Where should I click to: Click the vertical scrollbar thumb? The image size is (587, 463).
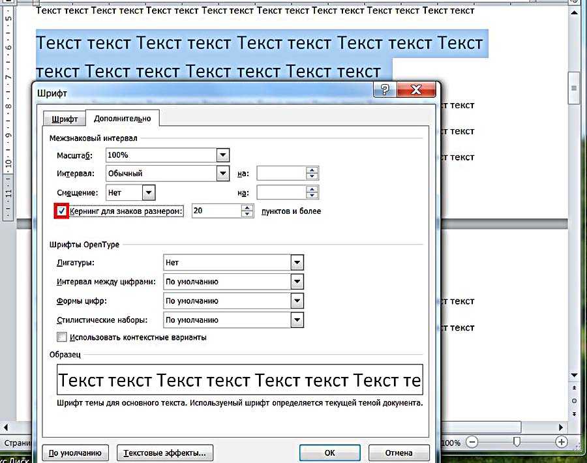click(574, 88)
